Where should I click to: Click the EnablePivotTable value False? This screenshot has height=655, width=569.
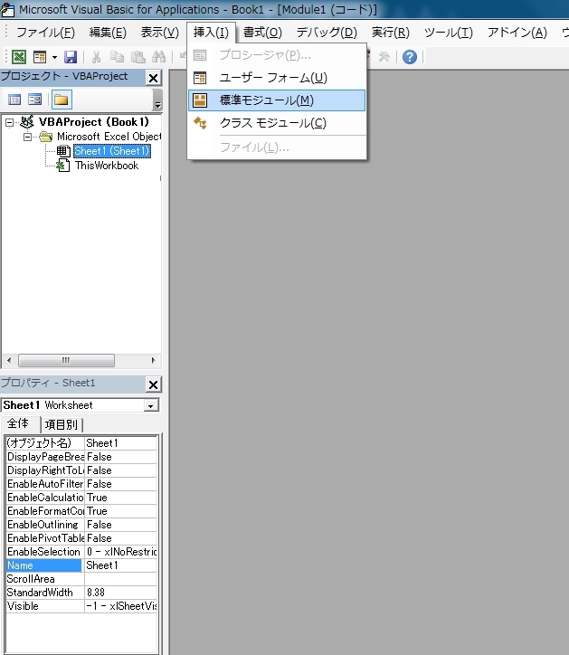click(120, 538)
